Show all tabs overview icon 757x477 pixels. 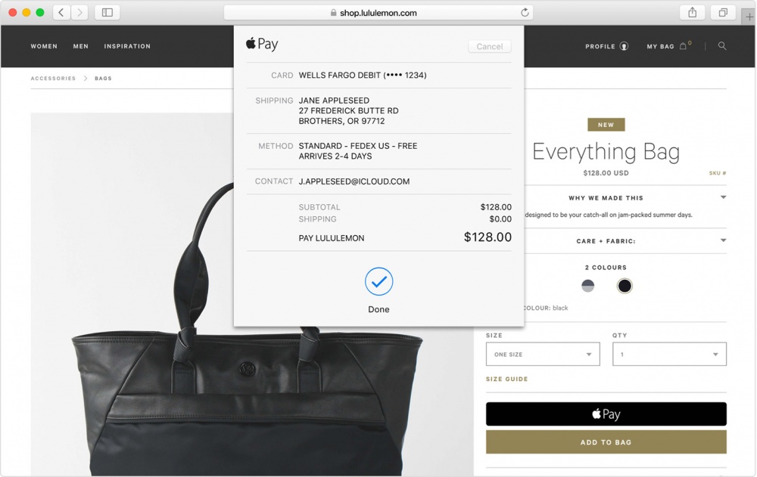click(723, 13)
